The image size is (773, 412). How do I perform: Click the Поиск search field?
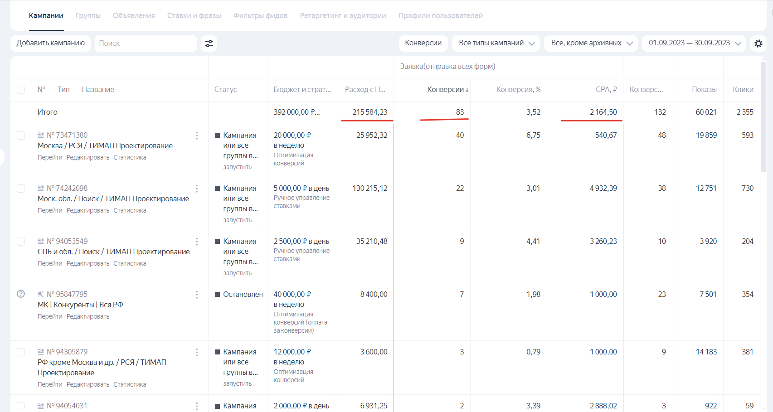[145, 44]
